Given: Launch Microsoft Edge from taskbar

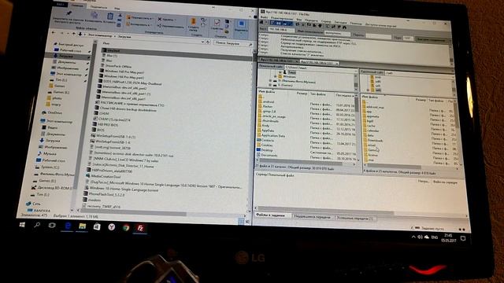Looking at the screenshot, I should tap(68, 226).
